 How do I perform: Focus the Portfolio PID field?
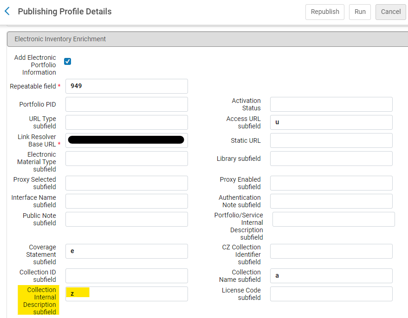126,104
